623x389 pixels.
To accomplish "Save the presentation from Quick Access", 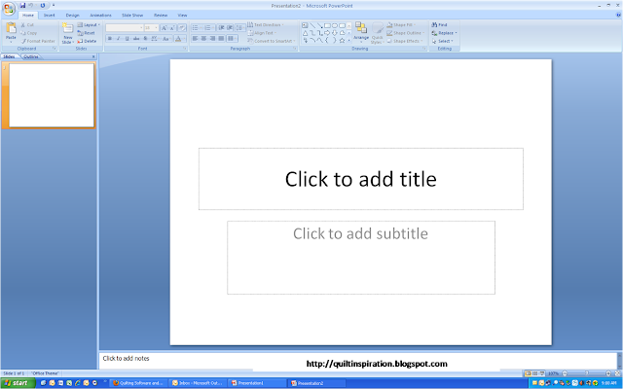I will pos(22,6).
